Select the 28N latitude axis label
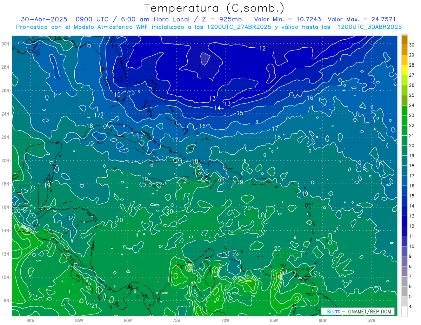421x325 pixels. pyautogui.click(x=6, y=67)
